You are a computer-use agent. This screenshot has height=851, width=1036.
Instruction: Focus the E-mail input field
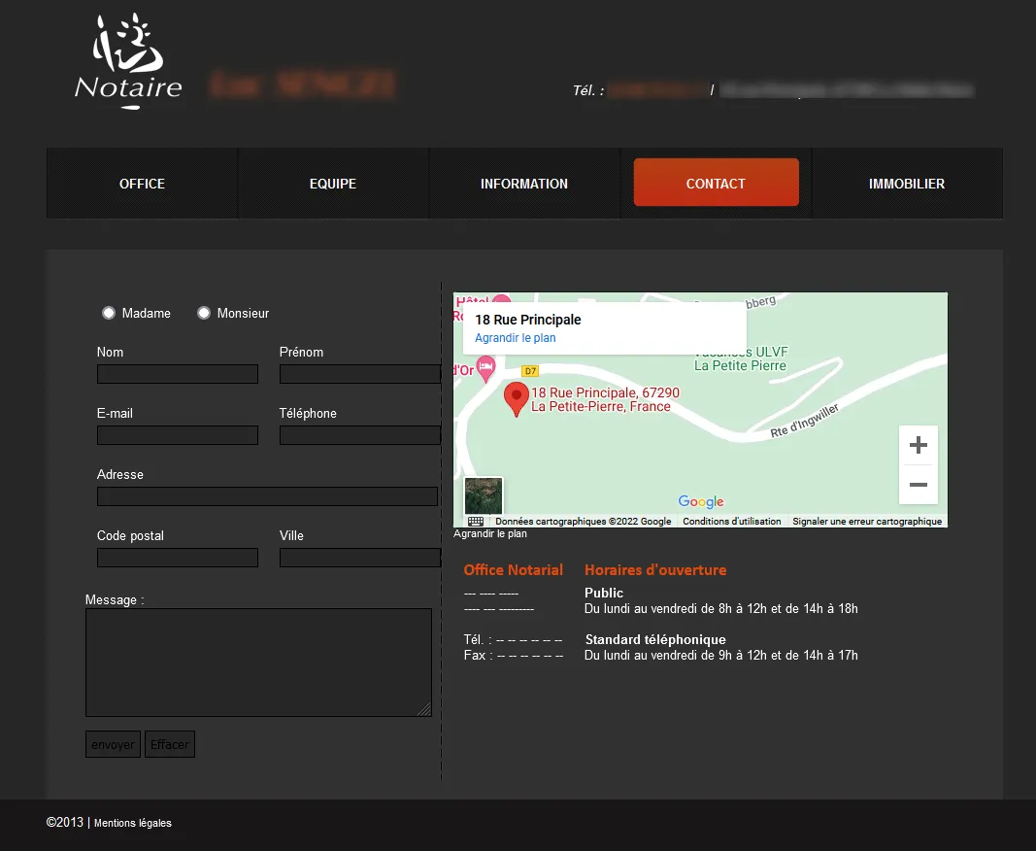pos(178,435)
